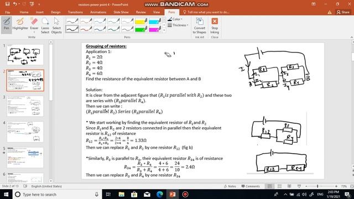Click the Tell me what you want search box

click(x=206, y=12)
